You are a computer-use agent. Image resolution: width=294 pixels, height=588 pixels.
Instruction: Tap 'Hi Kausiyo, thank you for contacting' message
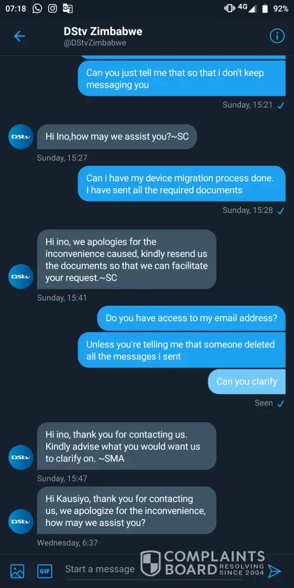point(126,510)
